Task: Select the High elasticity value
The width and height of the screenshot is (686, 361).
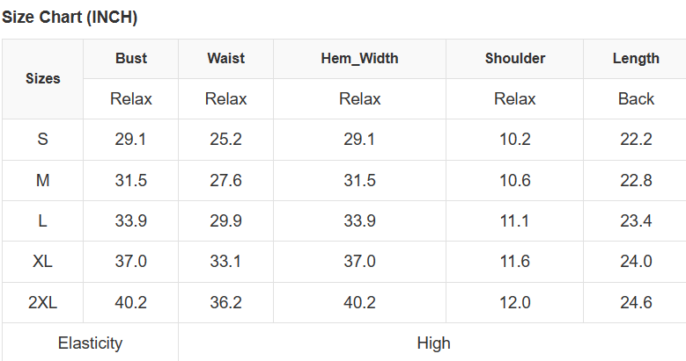Action: (433, 343)
